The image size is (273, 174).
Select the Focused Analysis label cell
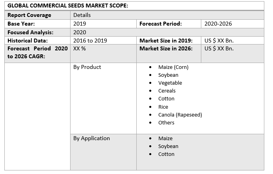tap(30, 32)
